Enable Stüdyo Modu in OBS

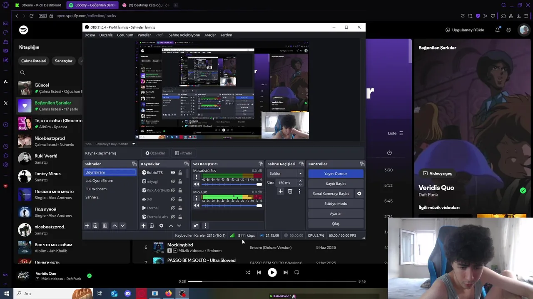(336, 203)
